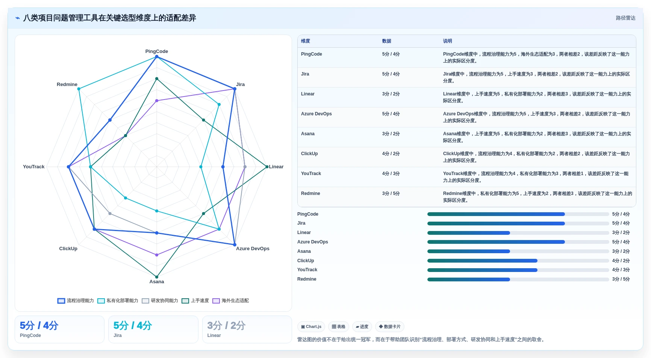Click the 进度 tag

(x=362, y=326)
